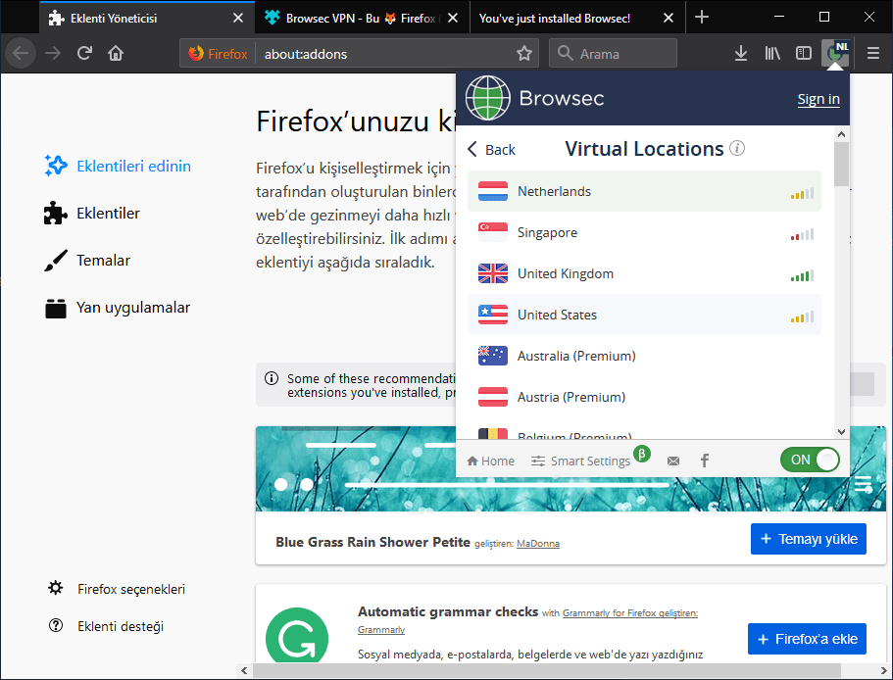This screenshot has height=680, width=893.
Task: Click the United Kingdom flag icon
Action: point(493,273)
